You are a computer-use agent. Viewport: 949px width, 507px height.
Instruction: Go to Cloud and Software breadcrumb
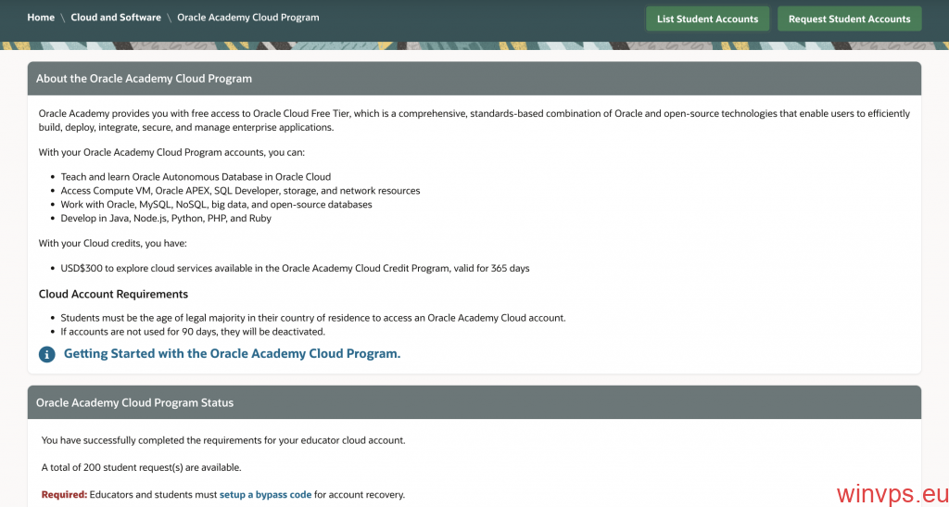[116, 18]
